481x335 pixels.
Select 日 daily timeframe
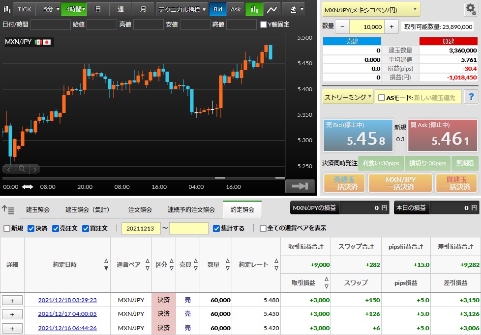coord(98,9)
